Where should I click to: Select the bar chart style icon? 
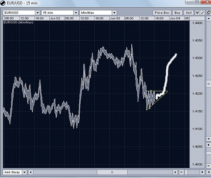pos(197,13)
